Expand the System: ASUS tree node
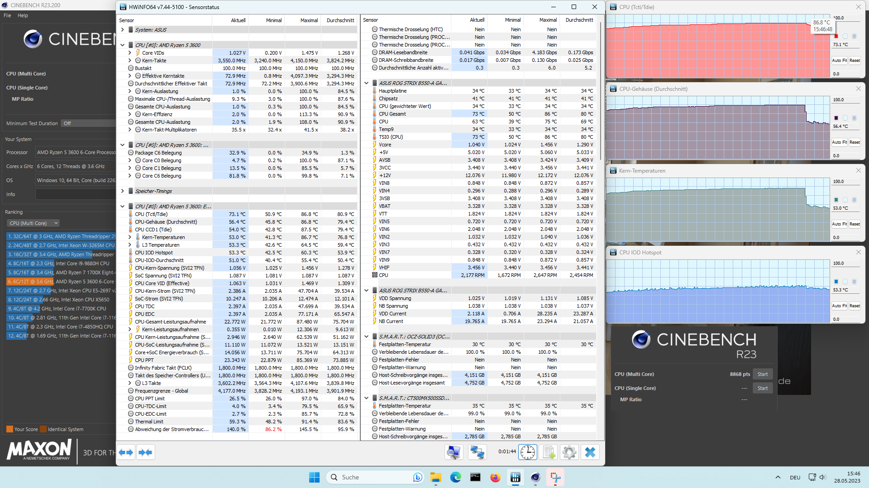Viewport: 869px width, 488px height. [122, 30]
